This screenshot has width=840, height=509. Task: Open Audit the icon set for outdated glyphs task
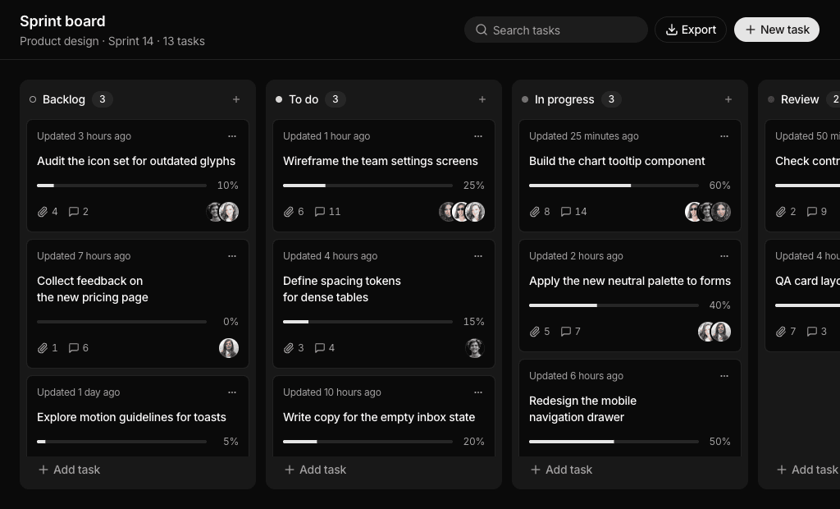pyautogui.click(x=136, y=161)
